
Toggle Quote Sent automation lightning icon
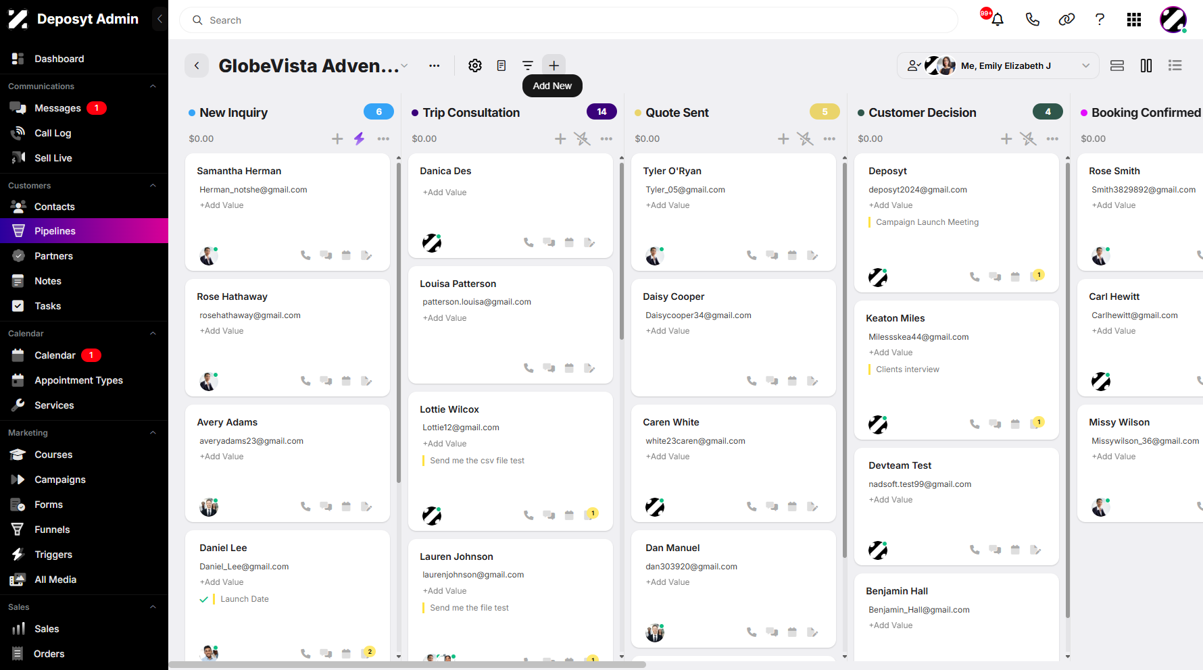[x=805, y=138]
